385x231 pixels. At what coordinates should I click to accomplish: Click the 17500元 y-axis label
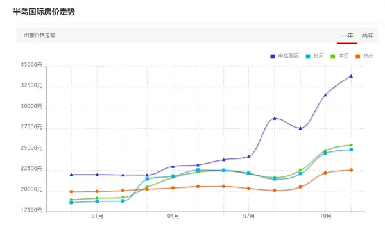coord(31,210)
